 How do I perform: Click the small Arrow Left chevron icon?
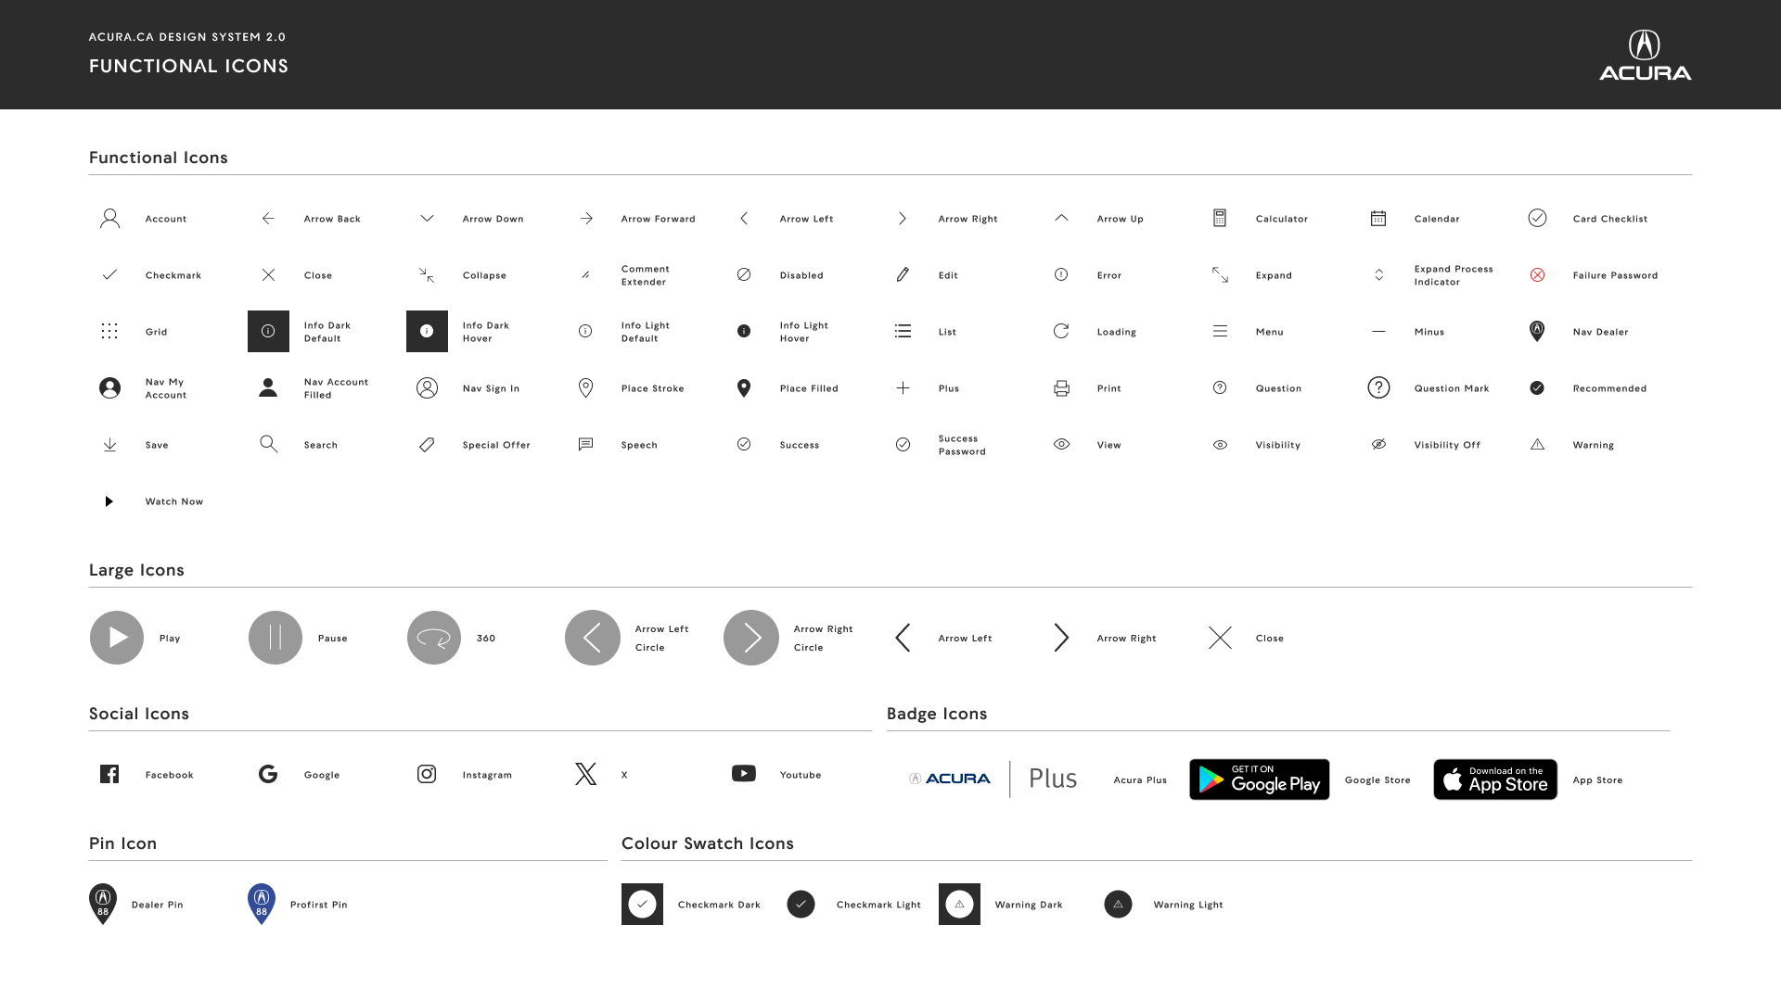[744, 219]
